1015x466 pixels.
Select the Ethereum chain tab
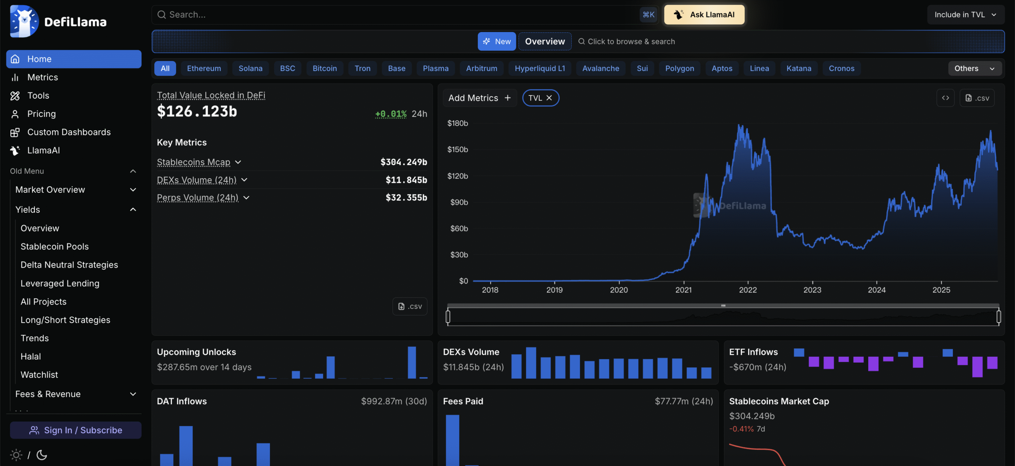pyautogui.click(x=204, y=68)
